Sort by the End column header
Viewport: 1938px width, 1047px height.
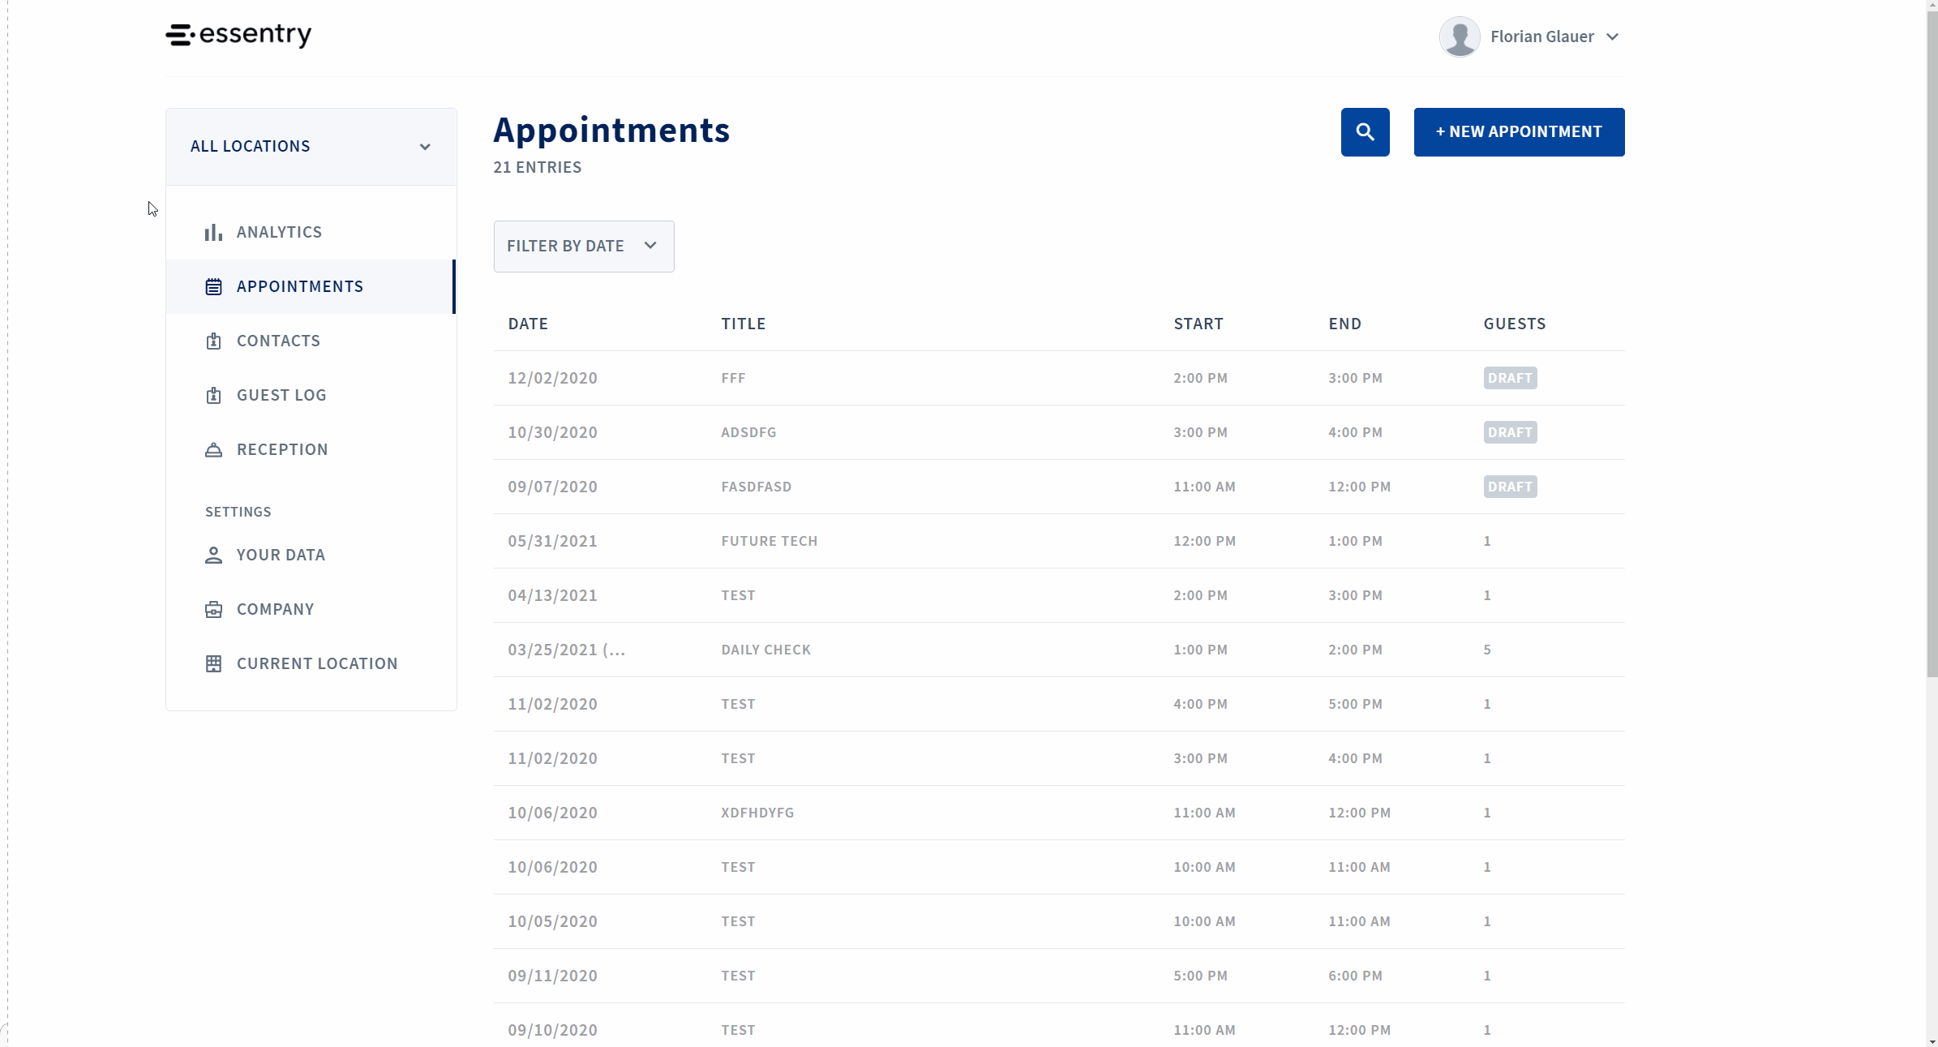[x=1345, y=324]
